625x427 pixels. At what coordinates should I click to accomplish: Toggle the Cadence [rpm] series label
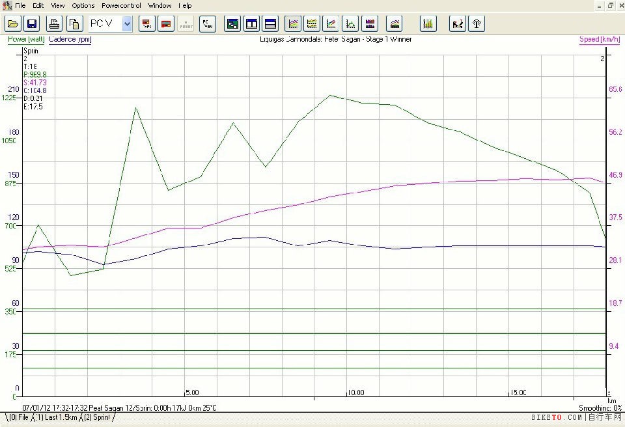70,39
